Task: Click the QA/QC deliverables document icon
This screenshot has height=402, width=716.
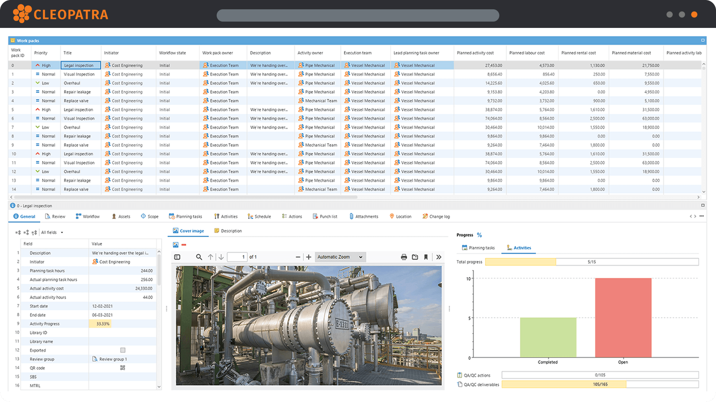Action: coord(460,385)
